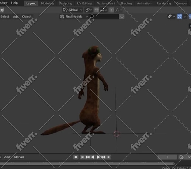Toggle auto keying record button

pyautogui.click(x=76, y=157)
